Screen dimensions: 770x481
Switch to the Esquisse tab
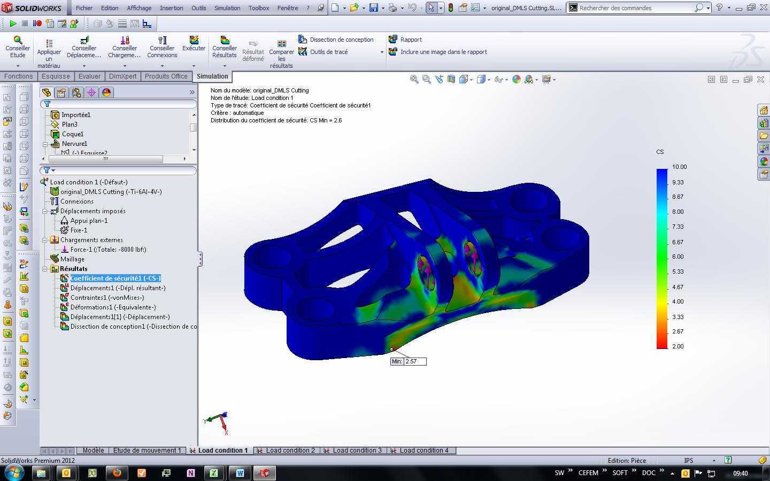tap(56, 76)
